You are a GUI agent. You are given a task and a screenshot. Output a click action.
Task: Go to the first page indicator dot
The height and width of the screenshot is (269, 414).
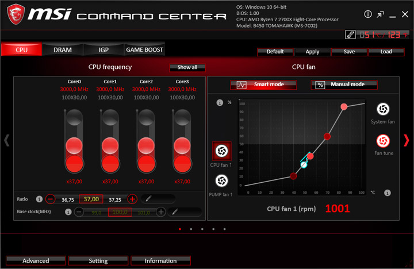180,229
